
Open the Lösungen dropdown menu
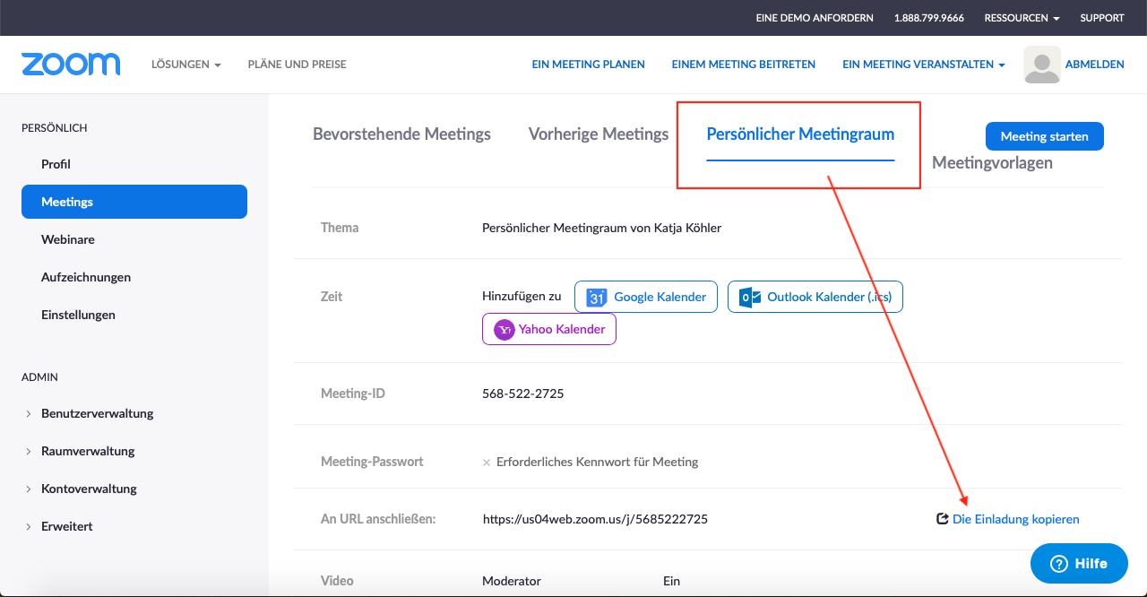(185, 65)
